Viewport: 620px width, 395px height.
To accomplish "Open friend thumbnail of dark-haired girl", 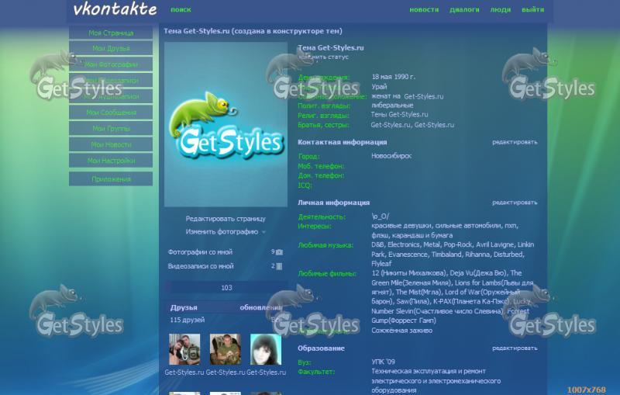I will tap(266, 349).
